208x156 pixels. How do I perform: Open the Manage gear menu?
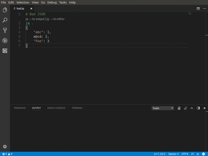(5, 146)
